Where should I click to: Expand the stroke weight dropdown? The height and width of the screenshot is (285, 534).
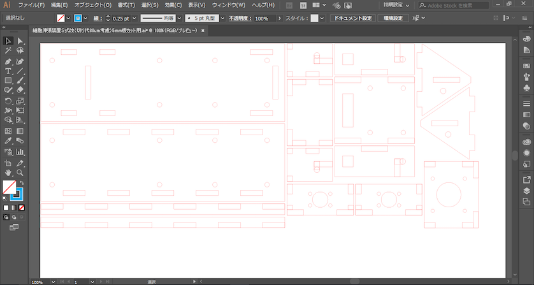(133, 18)
